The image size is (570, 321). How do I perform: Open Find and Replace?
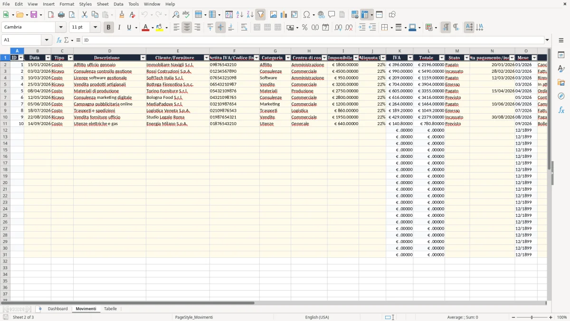tap(176, 15)
